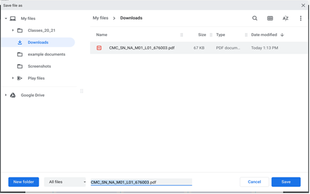Click the PDF docum... type cell
The width and height of the screenshot is (310, 194).
point(228,48)
